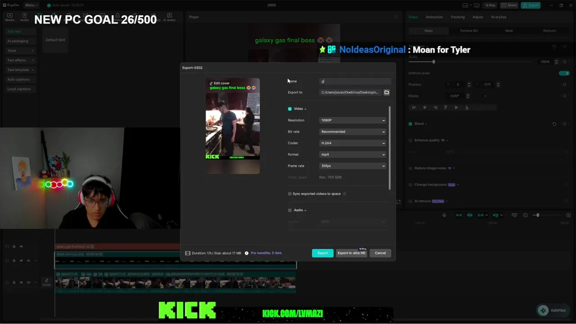Screen dimensions: 576x324
Task: Click Export in ultra HD button
Action: click(351, 253)
